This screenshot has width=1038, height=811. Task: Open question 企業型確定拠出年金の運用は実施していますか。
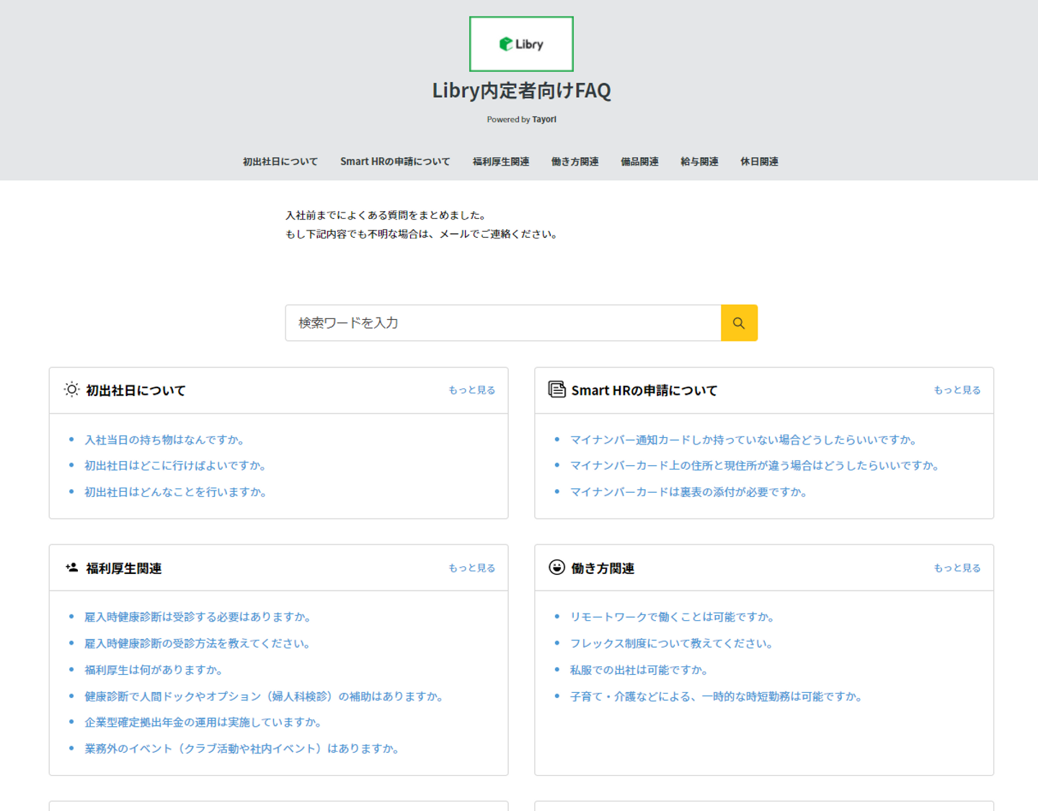[205, 722]
